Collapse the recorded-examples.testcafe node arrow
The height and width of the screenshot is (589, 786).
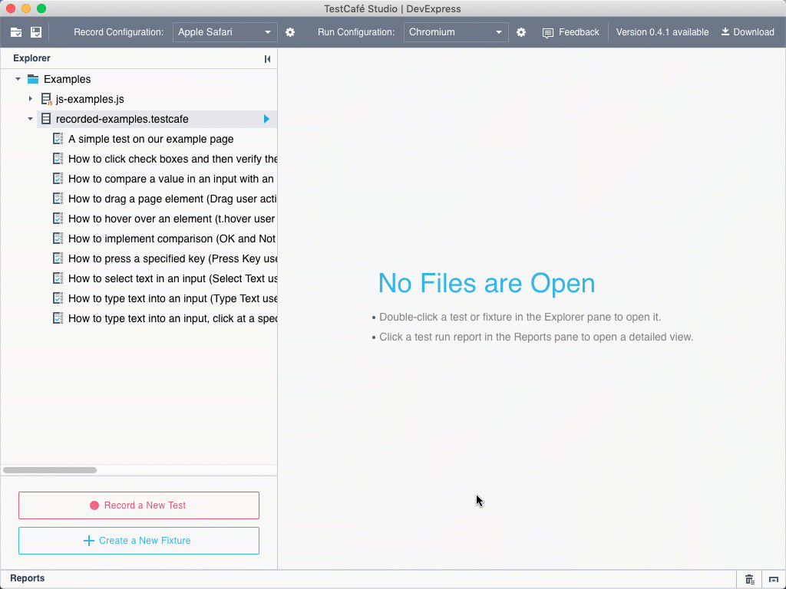point(31,119)
